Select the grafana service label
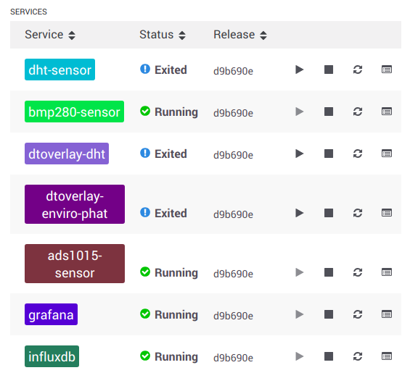 tap(52, 314)
